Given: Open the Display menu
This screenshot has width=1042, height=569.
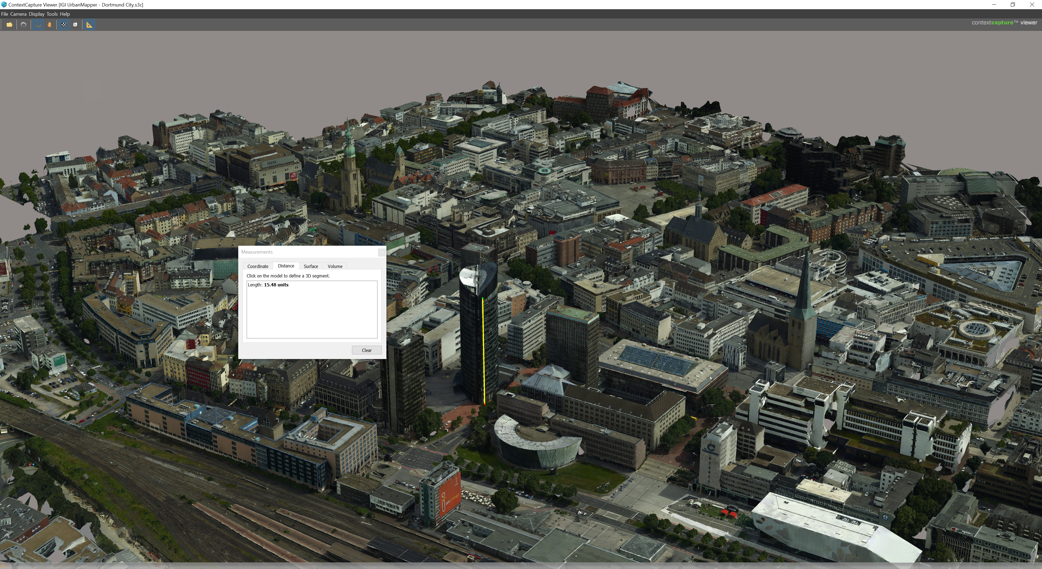Looking at the screenshot, I should click(x=36, y=14).
